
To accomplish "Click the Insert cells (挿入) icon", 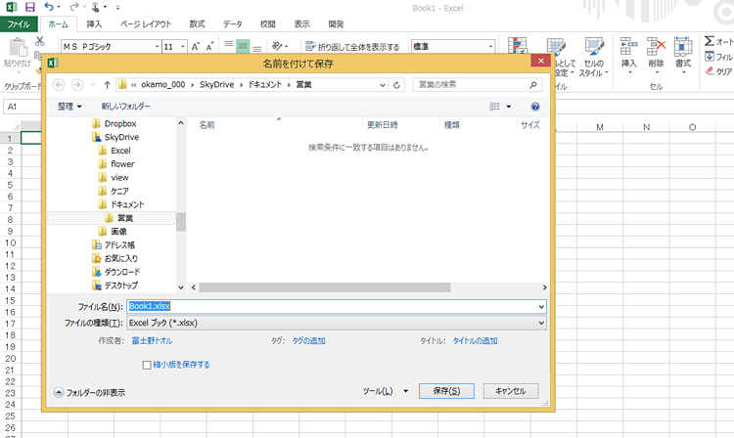I will [x=628, y=47].
